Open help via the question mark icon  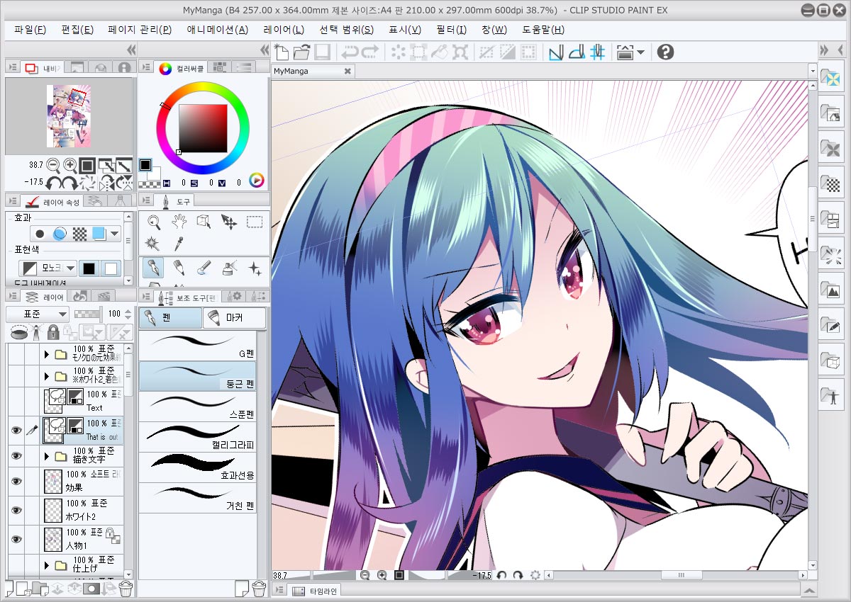click(x=665, y=52)
